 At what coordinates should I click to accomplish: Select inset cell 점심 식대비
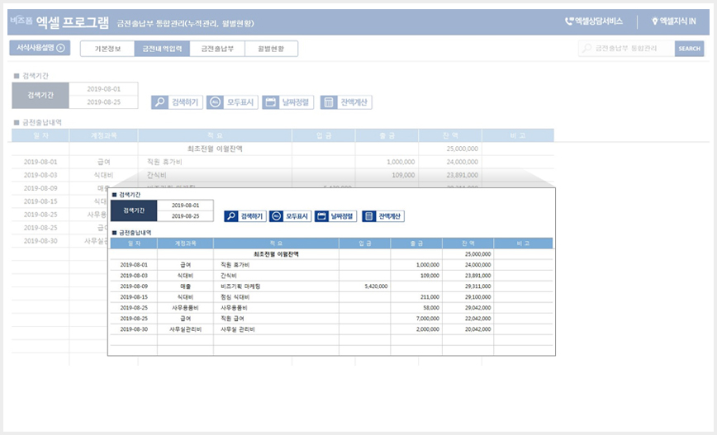click(276, 297)
